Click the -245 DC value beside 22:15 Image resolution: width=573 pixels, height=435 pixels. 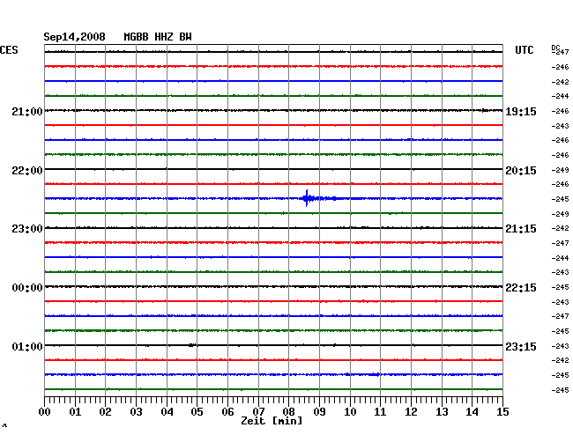[560, 287]
